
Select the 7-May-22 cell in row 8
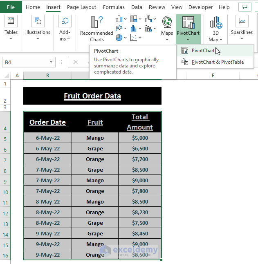point(48,170)
